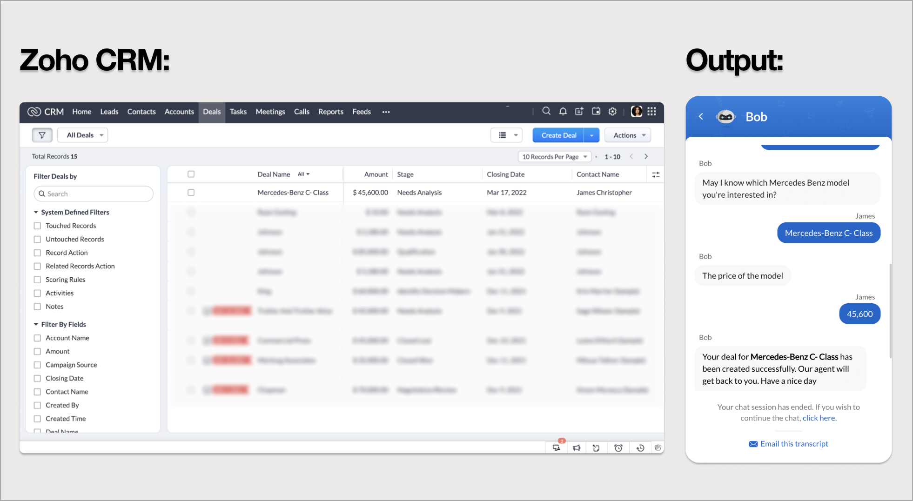Change the 10 Records Per Page dropdown
The image size is (913, 501).
(555, 157)
